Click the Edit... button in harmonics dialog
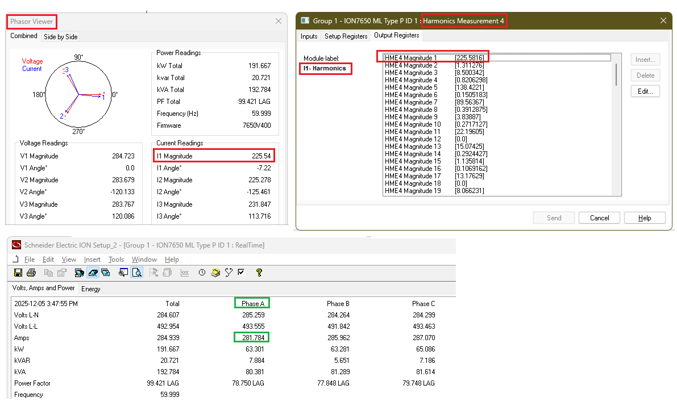Screen dimensions: 677x406 (645, 91)
